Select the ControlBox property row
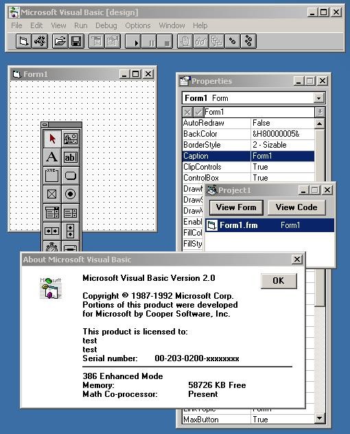This screenshot has height=434, width=350. (248, 178)
